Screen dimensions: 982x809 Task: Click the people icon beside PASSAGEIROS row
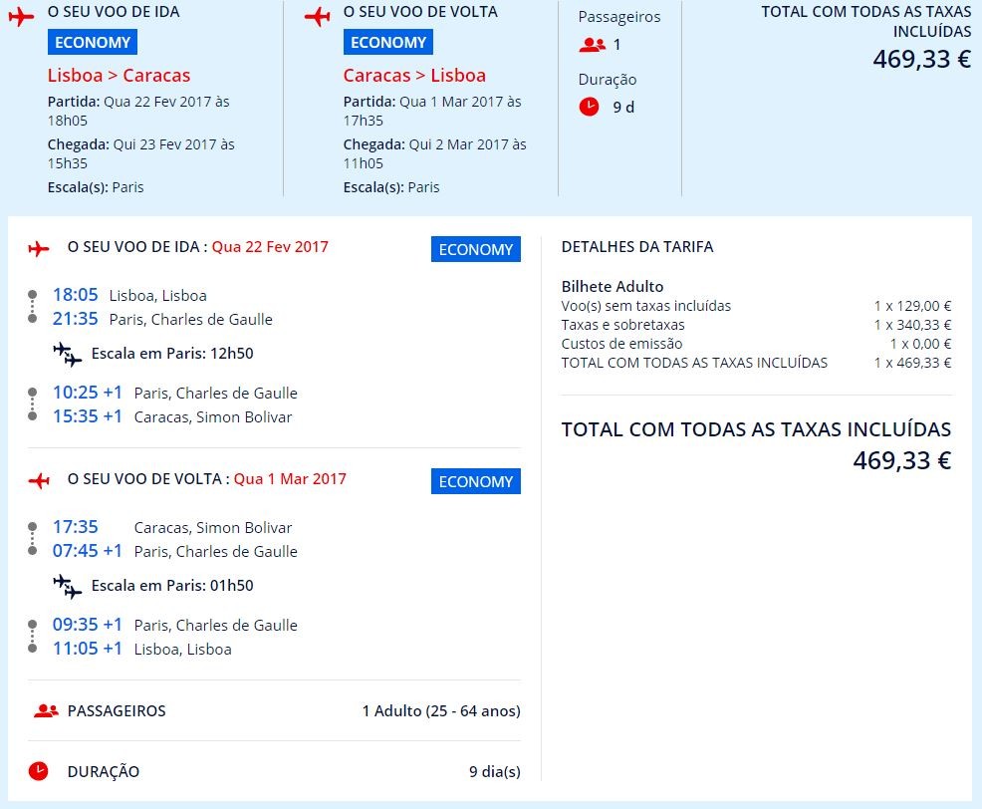click(46, 711)
